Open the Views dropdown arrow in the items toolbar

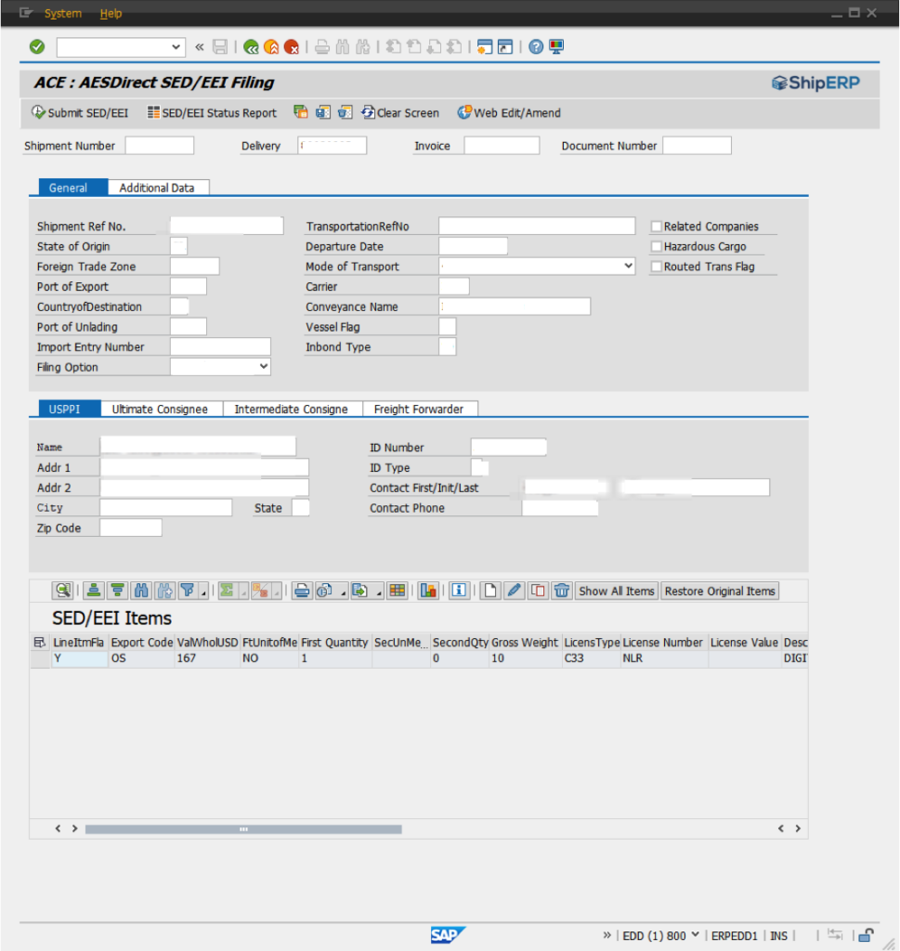click(344, 592)
